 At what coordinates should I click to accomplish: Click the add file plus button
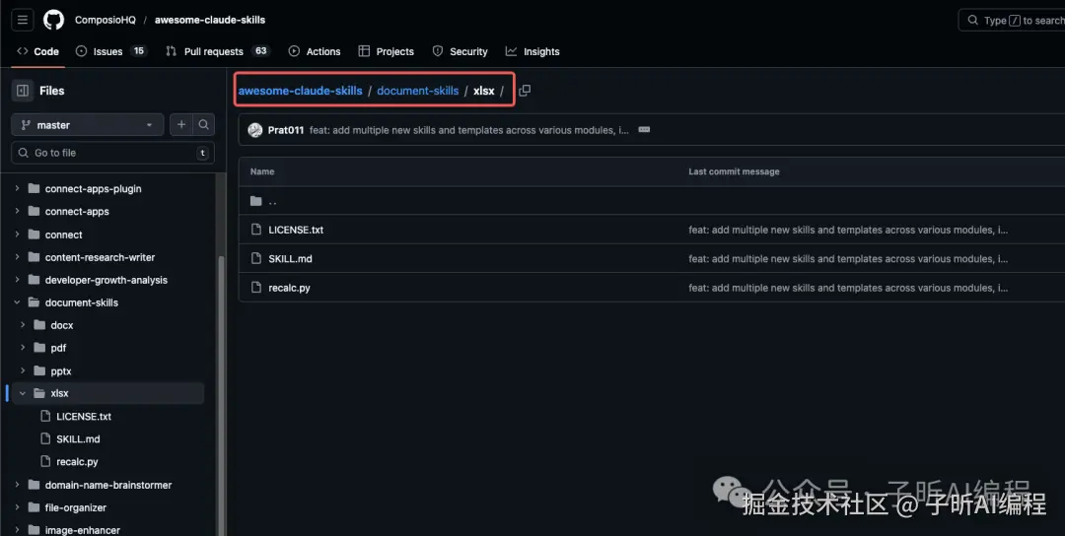[181, 125]
